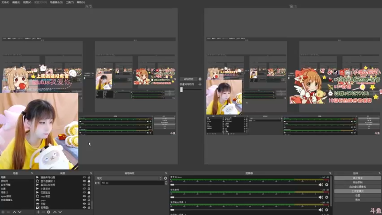This screenshot has width=382, height=215.
Task: Click the stop streaming button atop 控件
Action: 357,178
